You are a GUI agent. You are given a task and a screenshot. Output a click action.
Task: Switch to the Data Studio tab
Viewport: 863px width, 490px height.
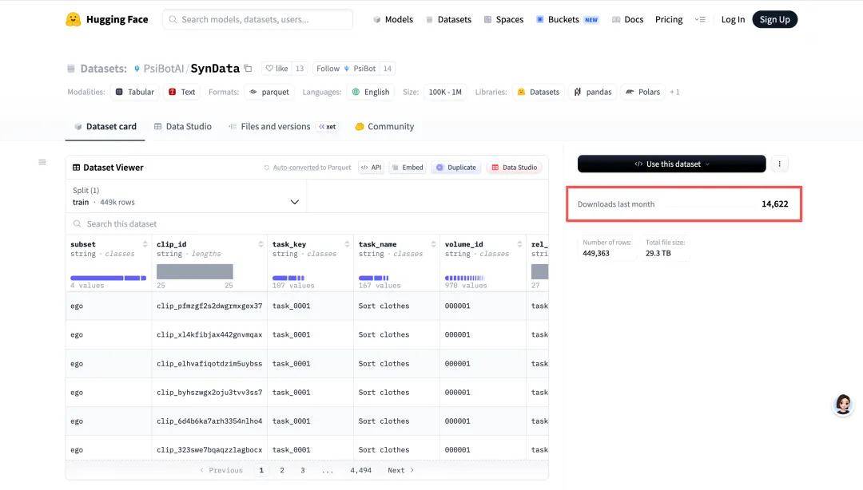(x=183, y=126)
